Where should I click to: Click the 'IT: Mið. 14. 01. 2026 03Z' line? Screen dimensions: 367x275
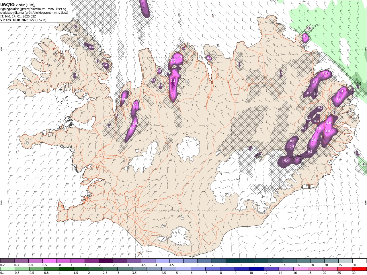click(x=18, y=16)
